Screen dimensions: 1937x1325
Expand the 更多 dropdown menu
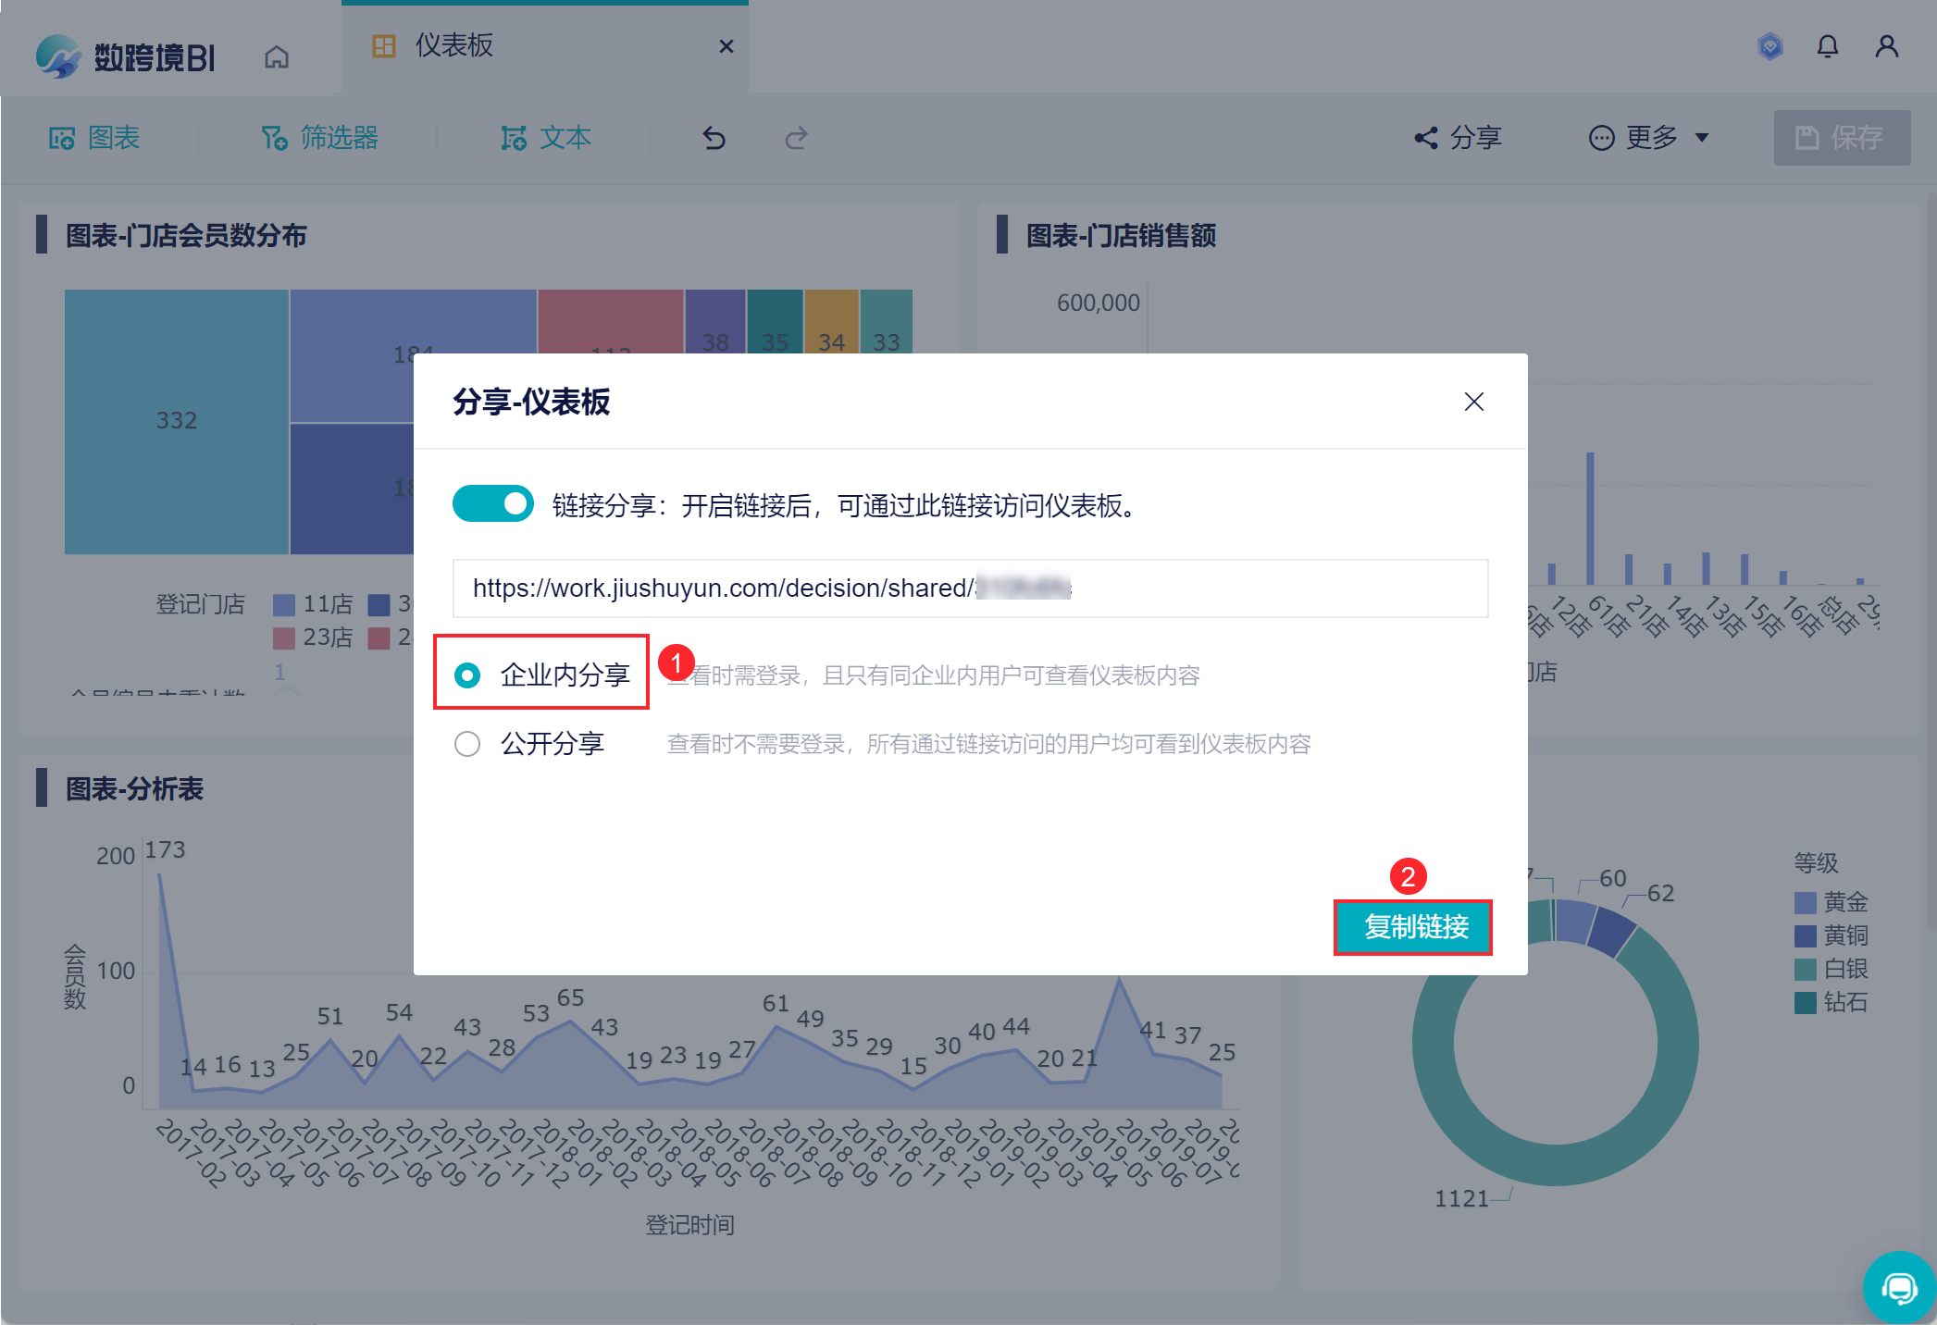coord(1648,138)
